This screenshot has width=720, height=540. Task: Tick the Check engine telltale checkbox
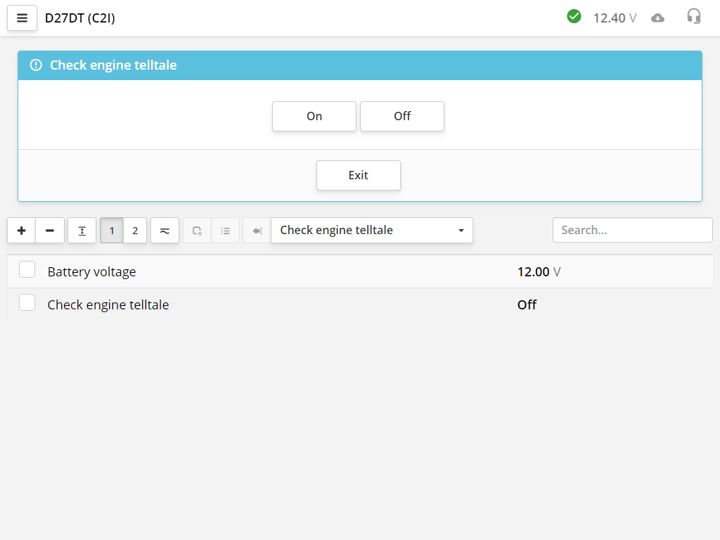click(27, 303)
